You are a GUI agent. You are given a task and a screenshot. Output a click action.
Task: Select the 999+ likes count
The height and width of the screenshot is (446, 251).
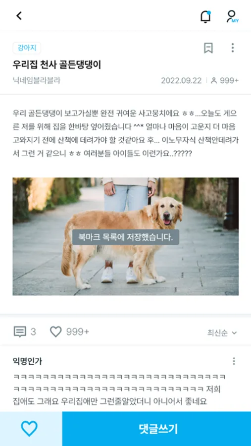coord(78,332)
